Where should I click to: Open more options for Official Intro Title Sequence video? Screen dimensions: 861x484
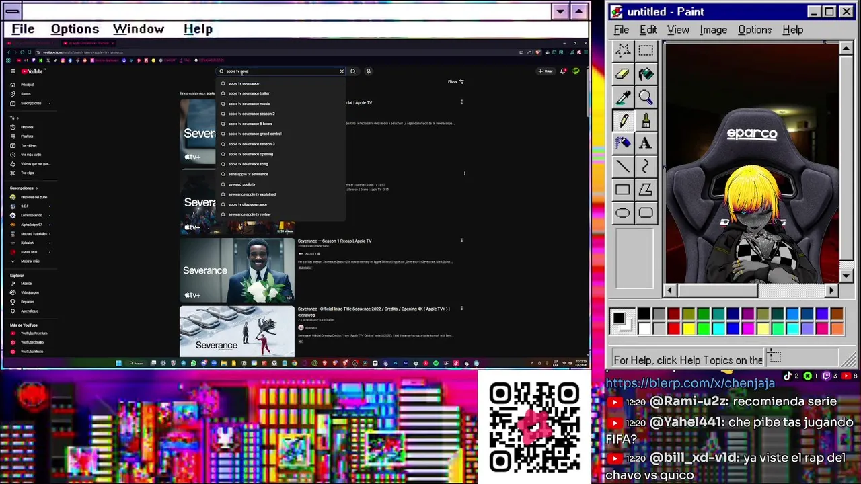click(461, 309)
